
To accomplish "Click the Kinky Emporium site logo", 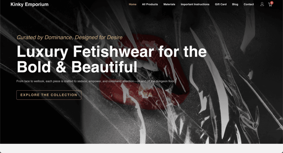I will click(29, 4).
